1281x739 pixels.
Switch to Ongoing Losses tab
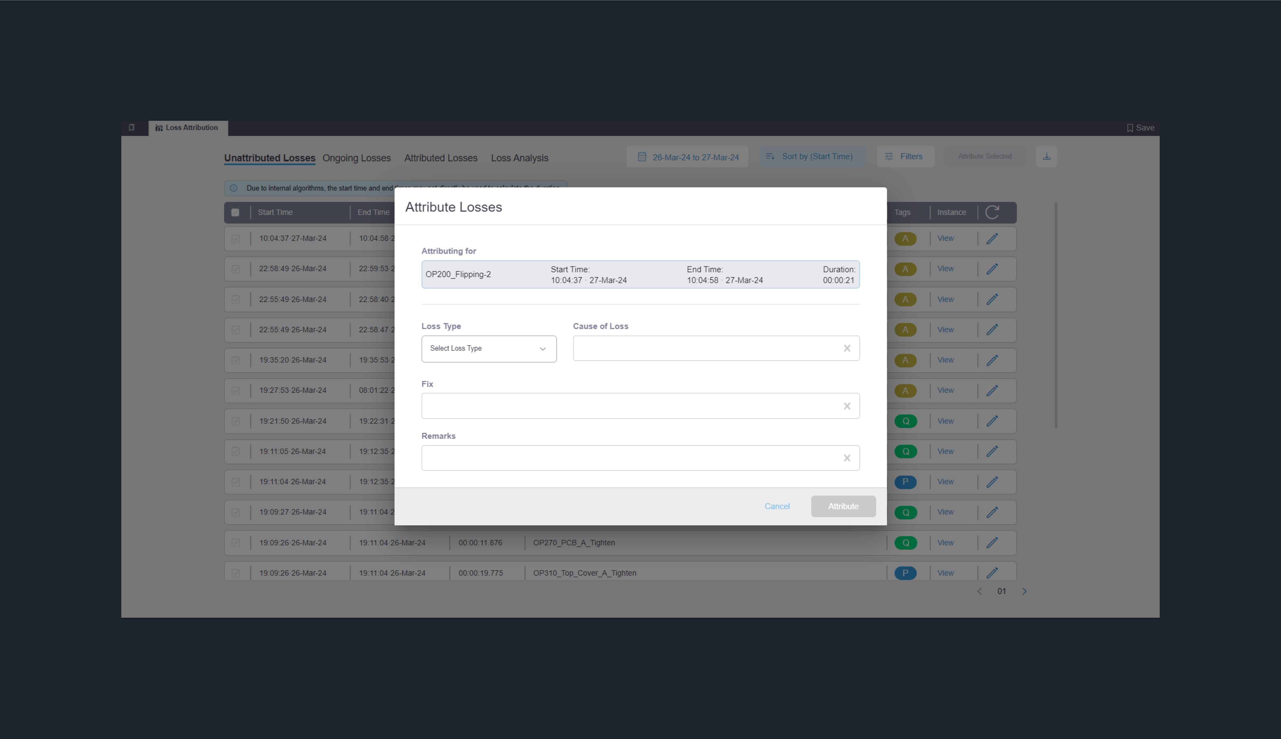(356, 158)
